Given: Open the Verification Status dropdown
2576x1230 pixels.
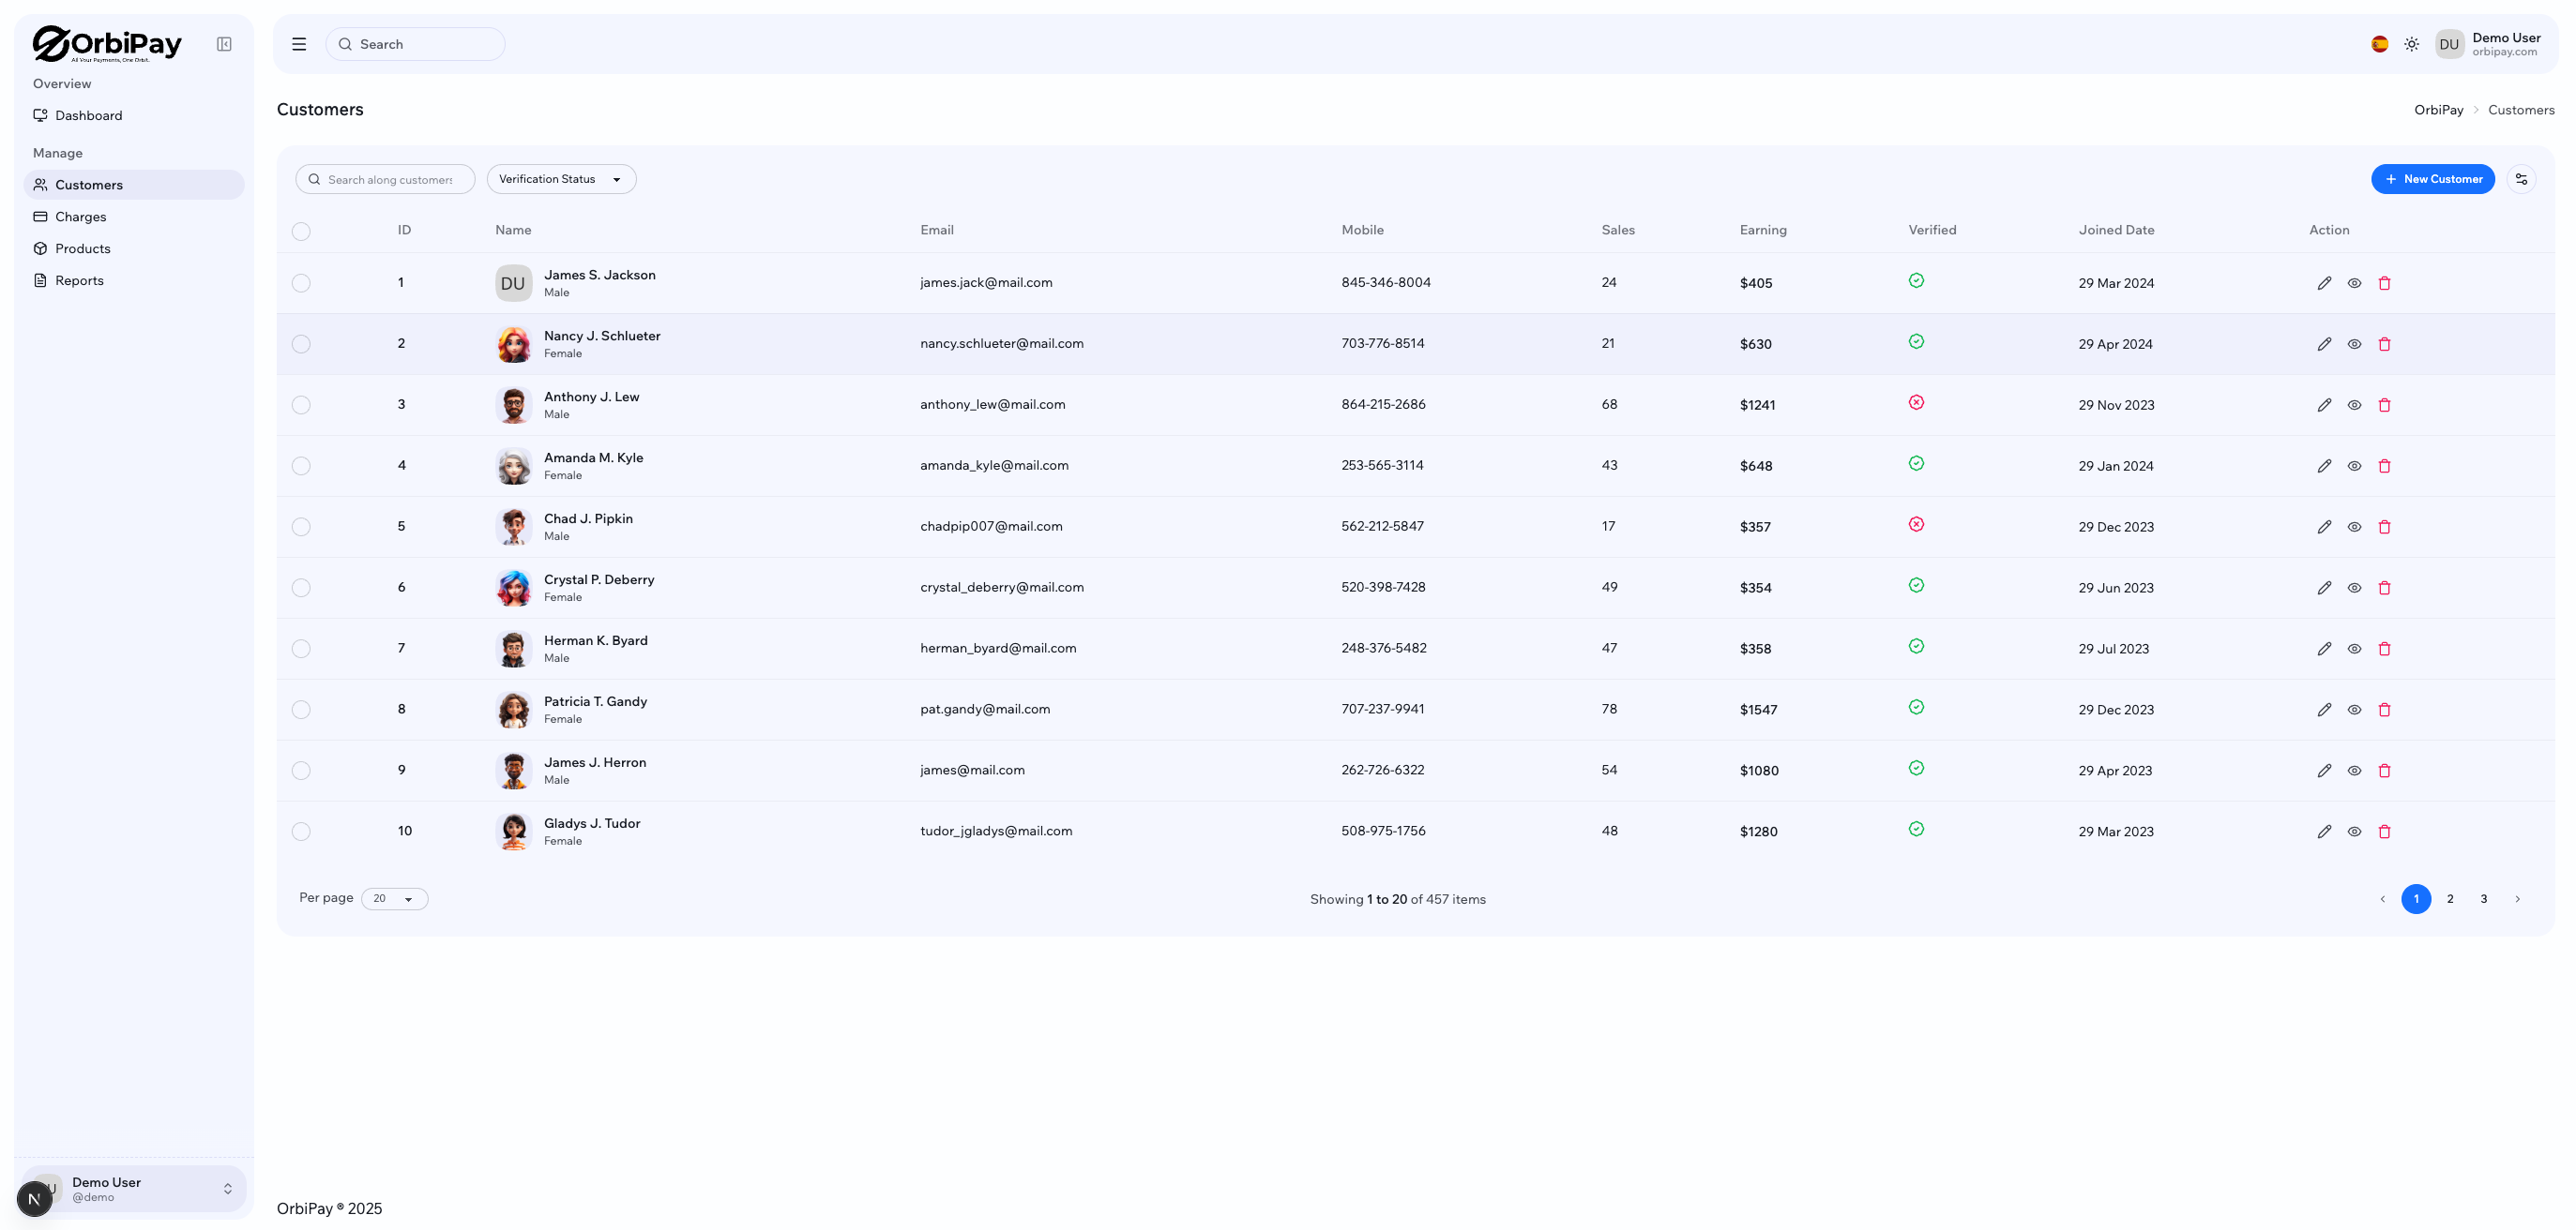Looking at the screenshot, I should point(561,179).
